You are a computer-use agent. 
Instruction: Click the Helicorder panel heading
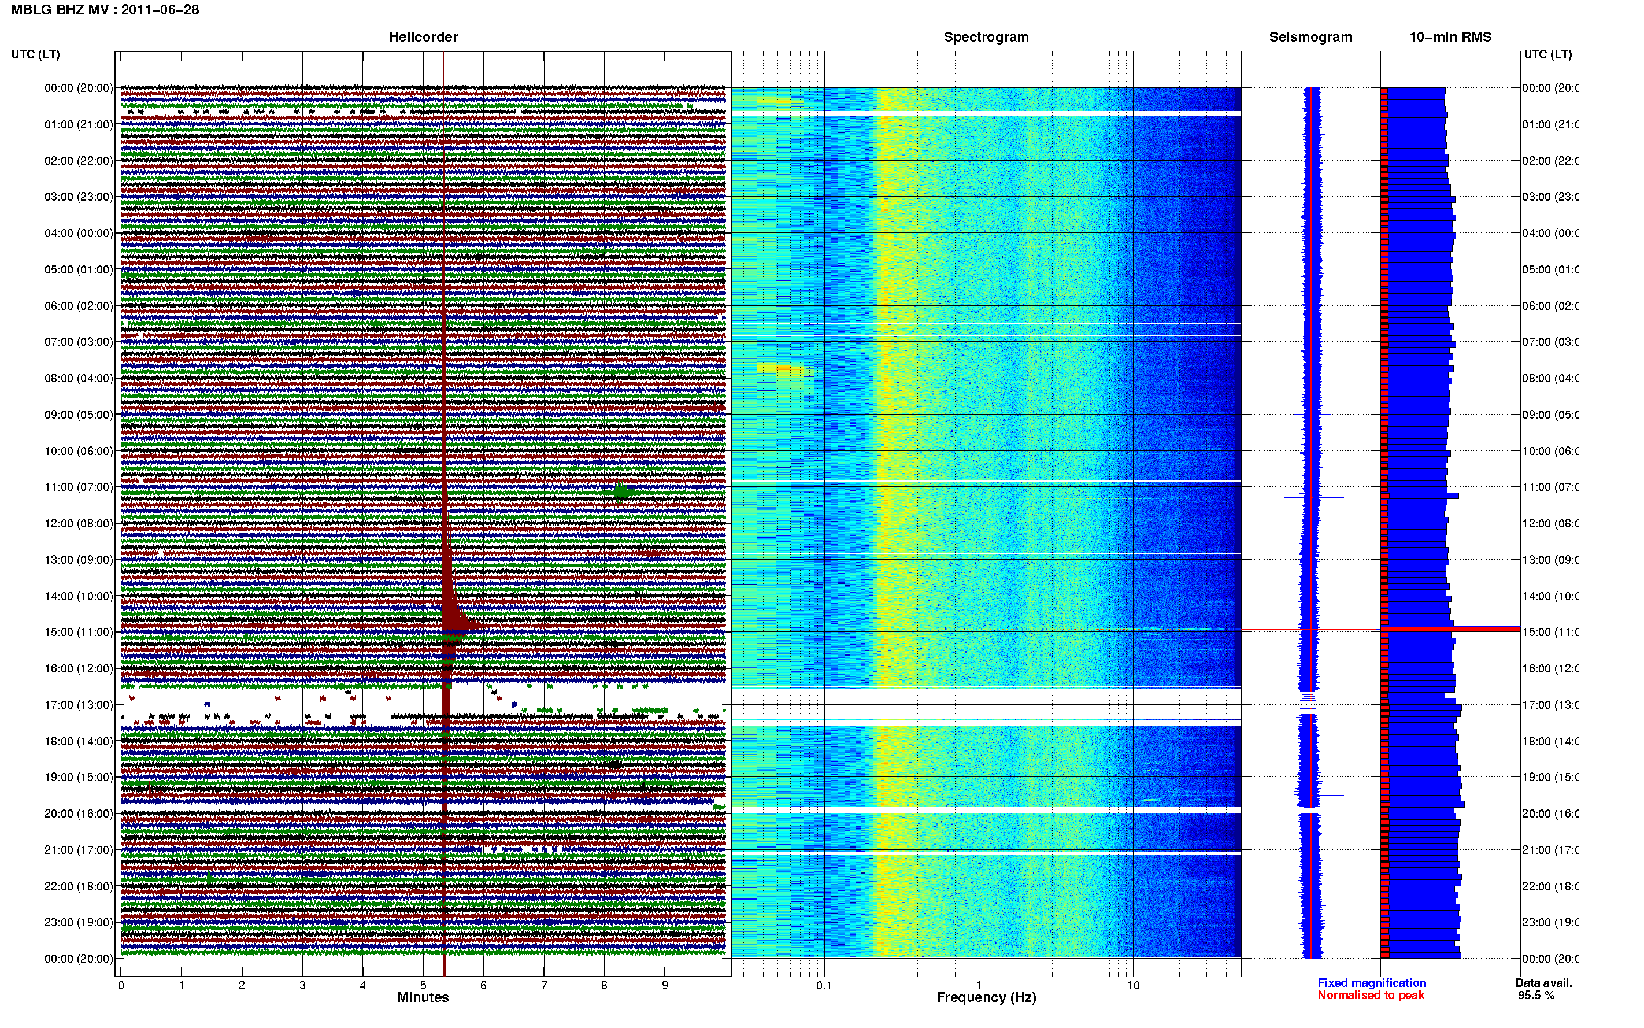point(423,37)
